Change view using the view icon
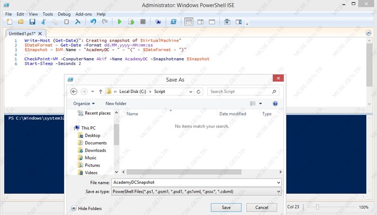 pos(253,104)
